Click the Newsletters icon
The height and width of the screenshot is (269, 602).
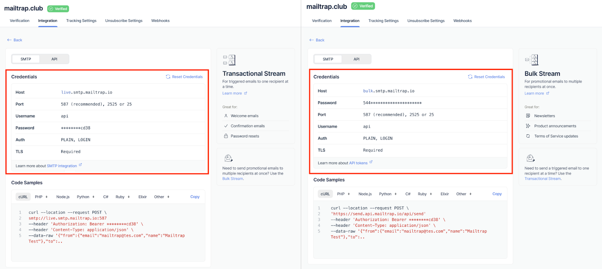pyautogui.click(x=528, y=116)
